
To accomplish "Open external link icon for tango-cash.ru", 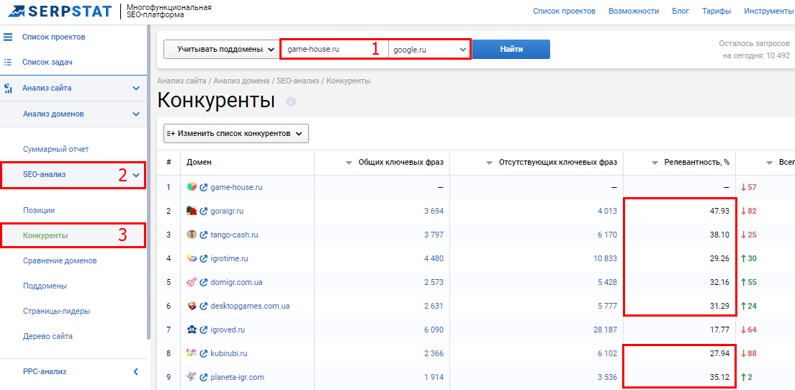I will [x=204, y=235].
